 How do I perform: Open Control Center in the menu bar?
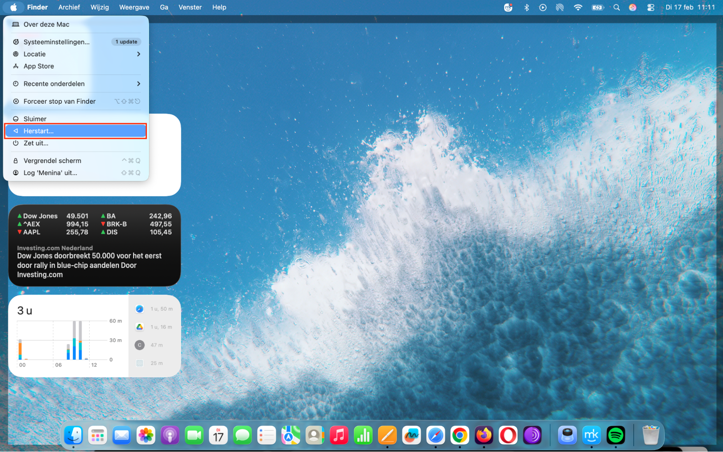click(651, 7)
